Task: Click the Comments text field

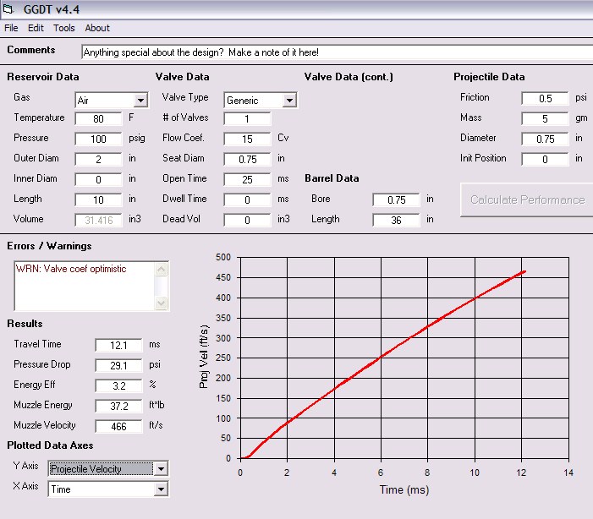Action: [x=337, y=52]
